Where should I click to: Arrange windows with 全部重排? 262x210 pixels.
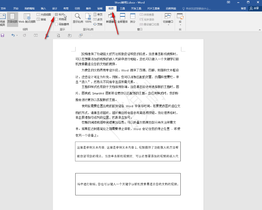pyautogui.click(x=122, y=19)
